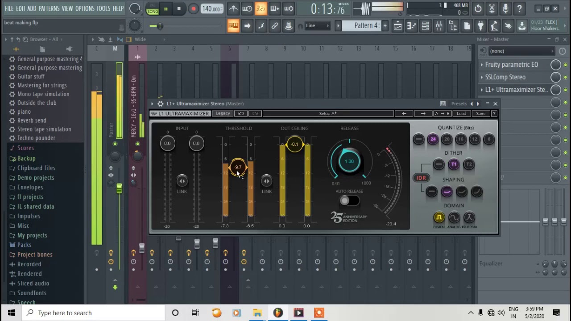Open the Channel rack view

(425, 26)
